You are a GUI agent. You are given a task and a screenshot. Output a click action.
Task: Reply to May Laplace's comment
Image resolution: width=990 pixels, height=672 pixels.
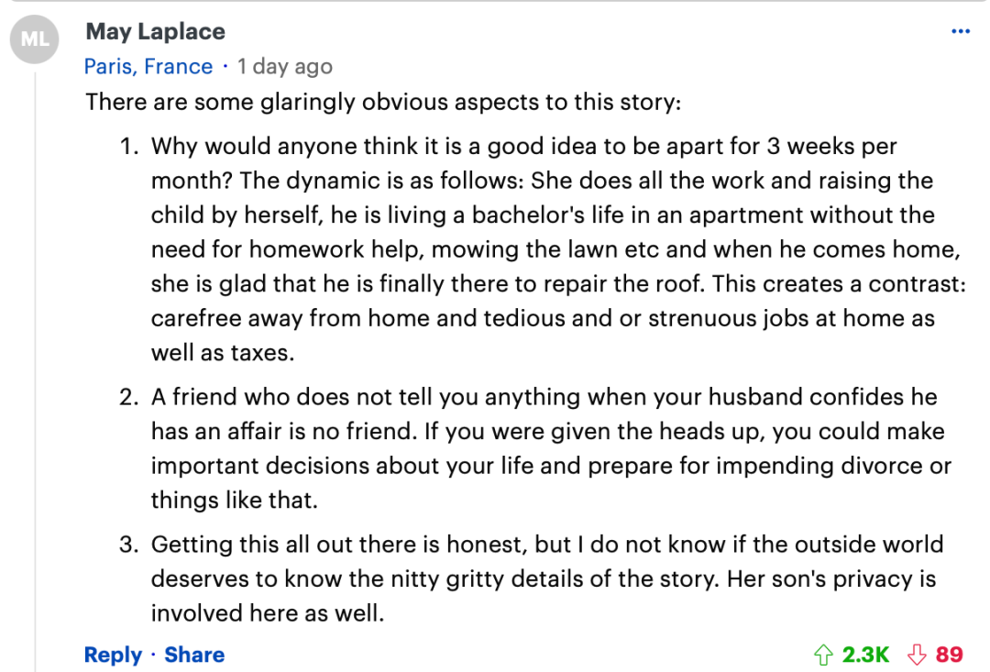[113, 655]
